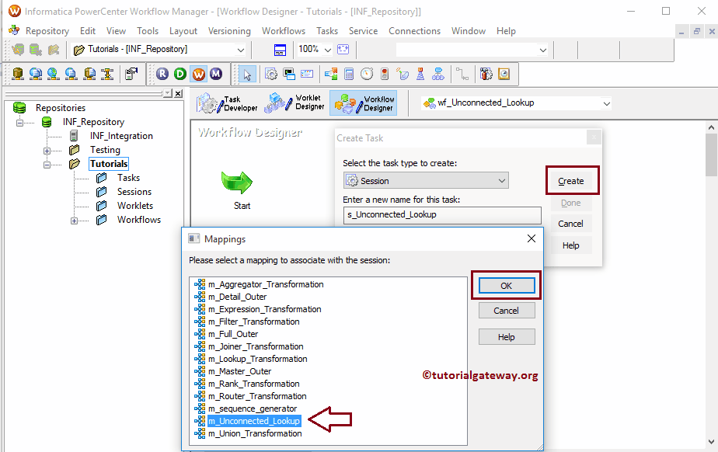Screen dimensions: 718x452
Task: Select the Worklets folder in the tree
Action: 135,206
